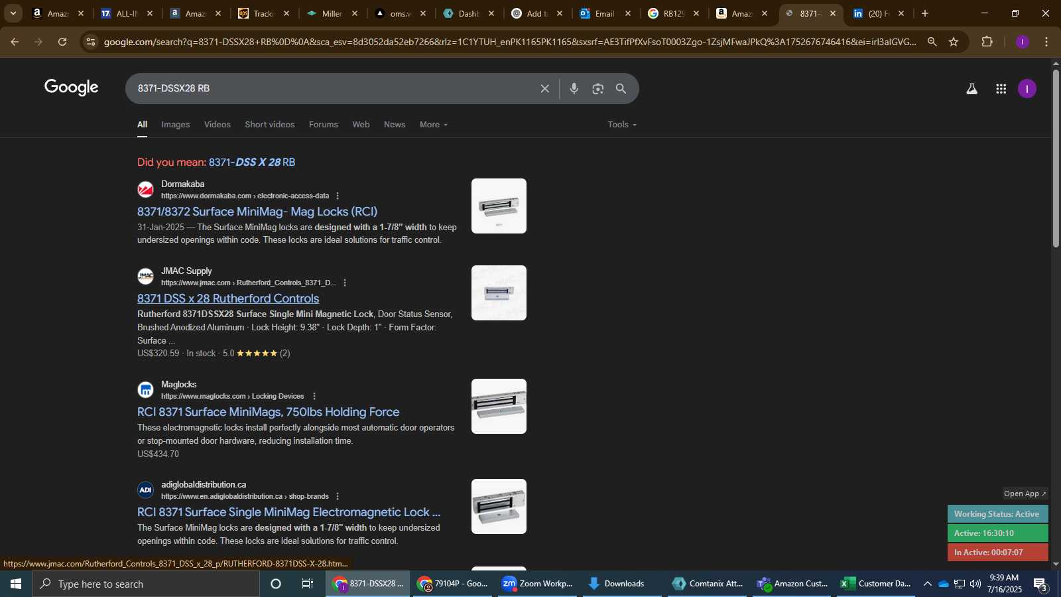Open more options for adiglobaldistribution result
The width and height of the screenshot is (1061, 597).
coord(338,496)
